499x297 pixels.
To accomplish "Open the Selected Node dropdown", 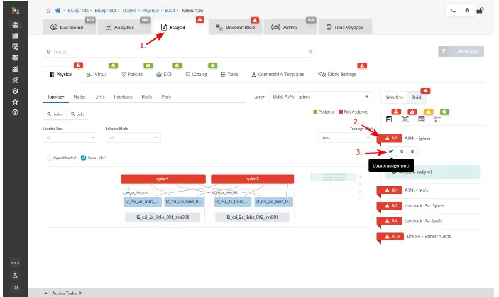I will point(133,138).
